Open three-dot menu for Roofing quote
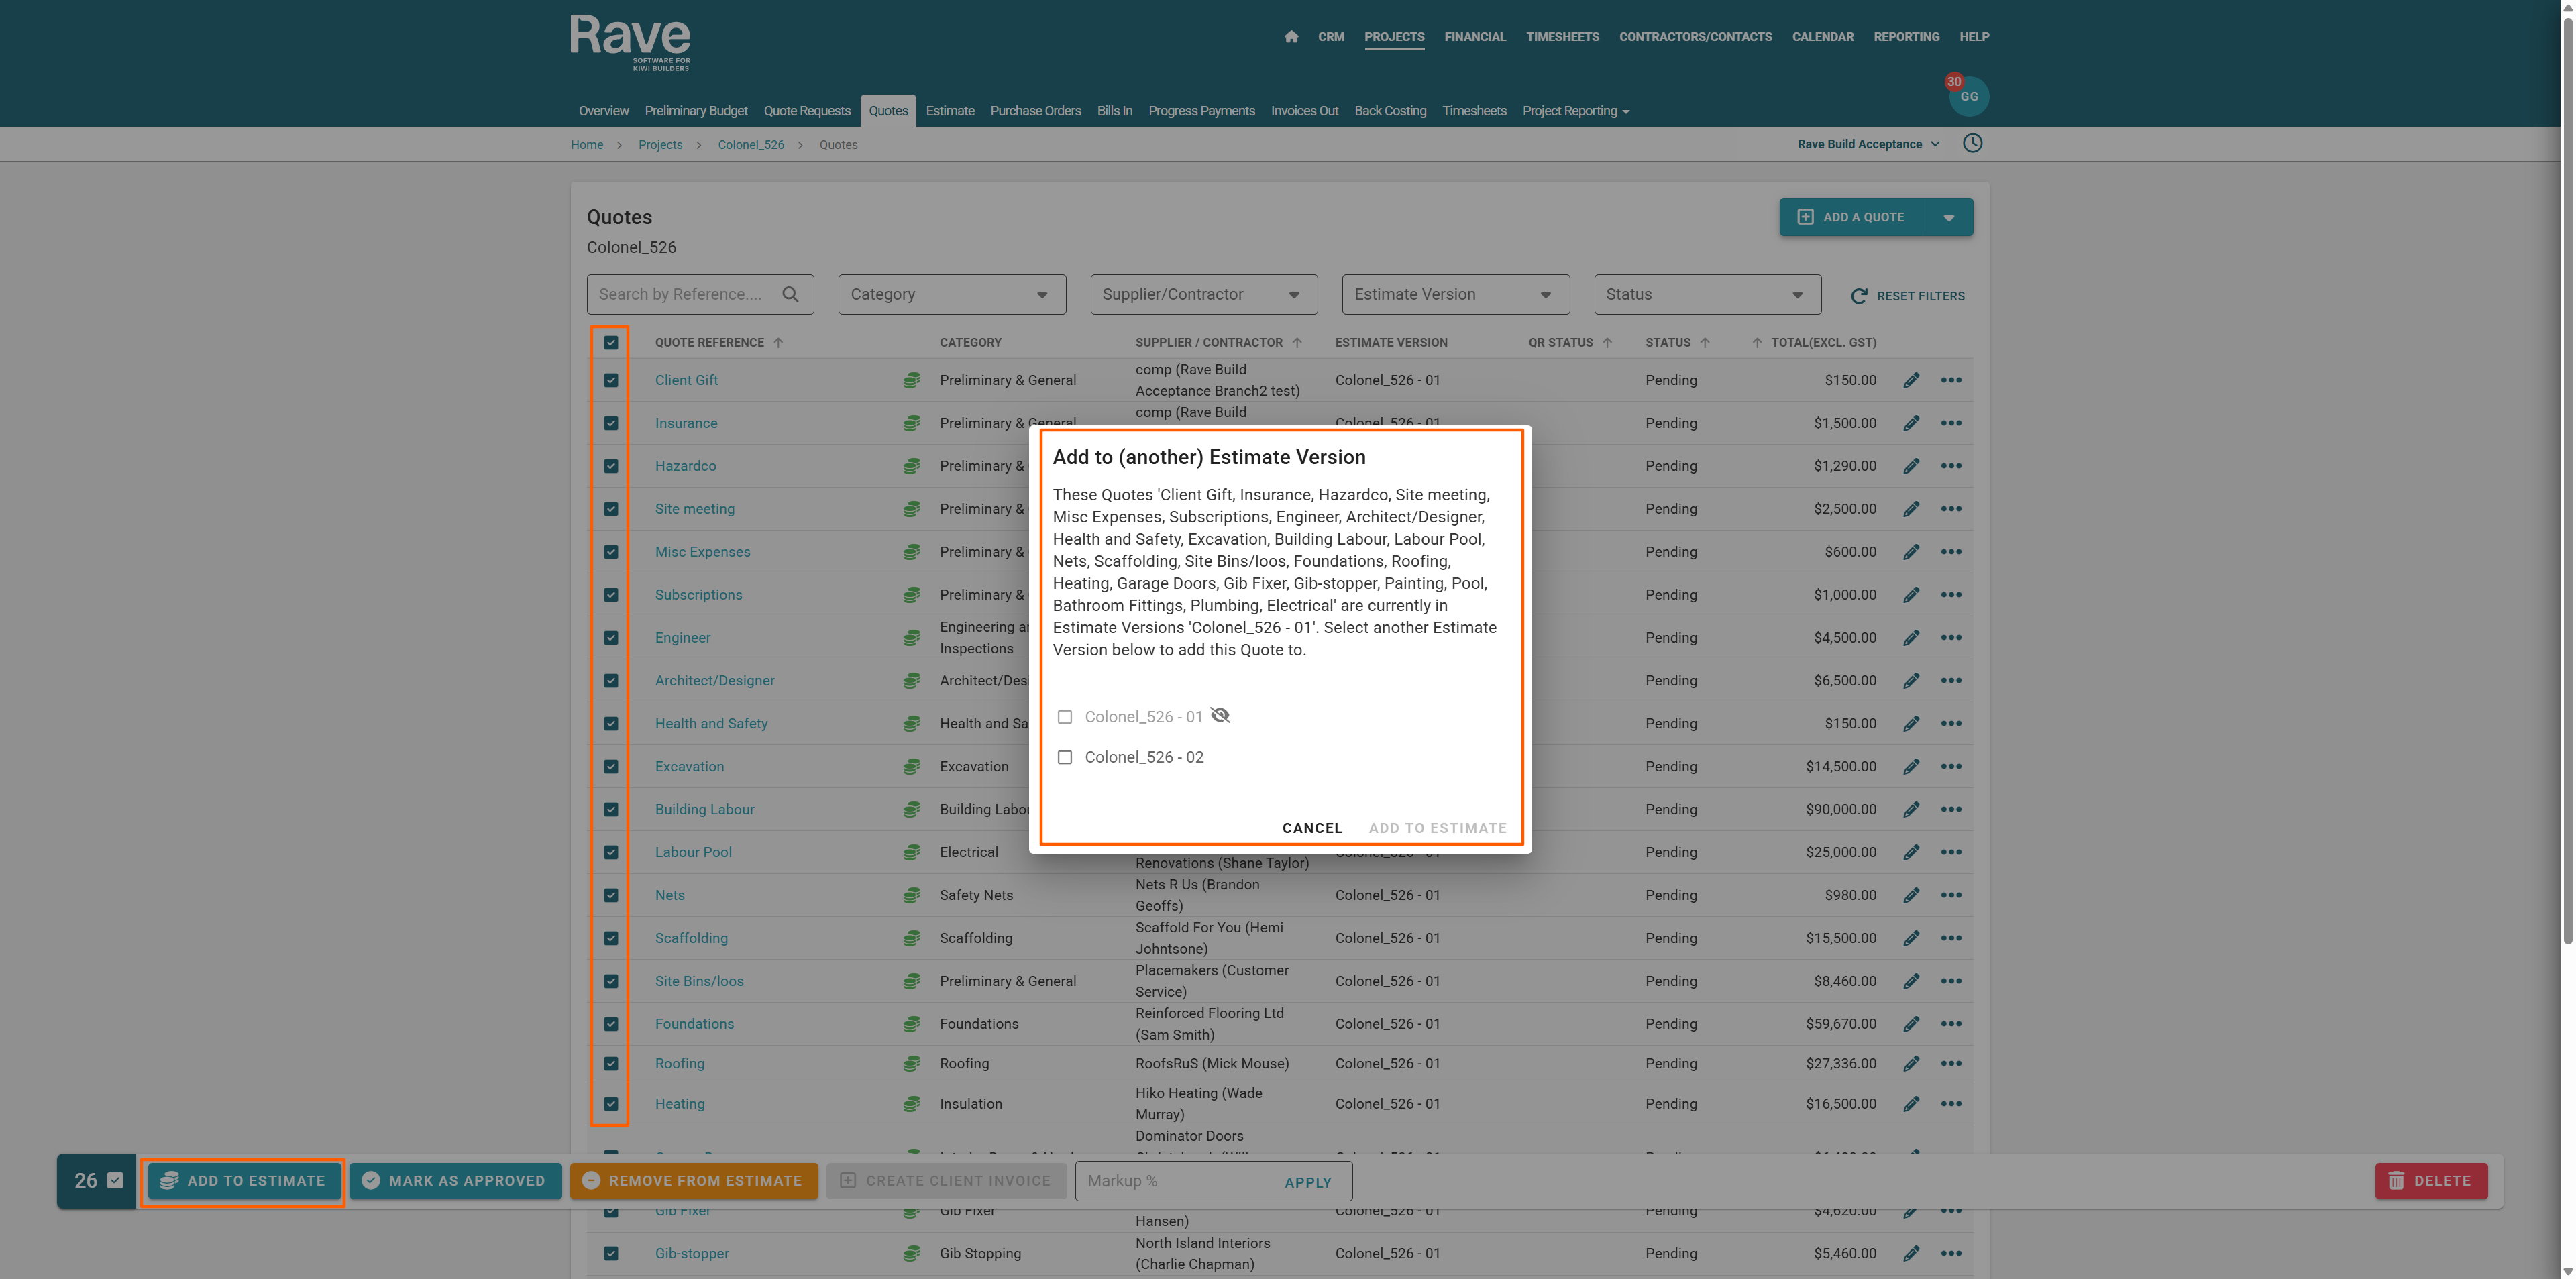Viewport: 2576px width, 1279px height. [x=1950, y=1063]
